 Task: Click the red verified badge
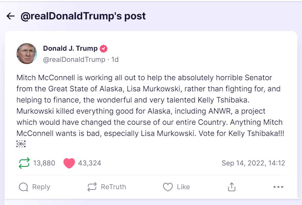104,49
